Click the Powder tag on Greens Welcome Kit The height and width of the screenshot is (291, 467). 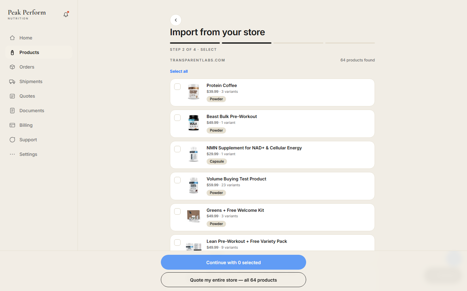pyautogui.click(x=216, y=224)
